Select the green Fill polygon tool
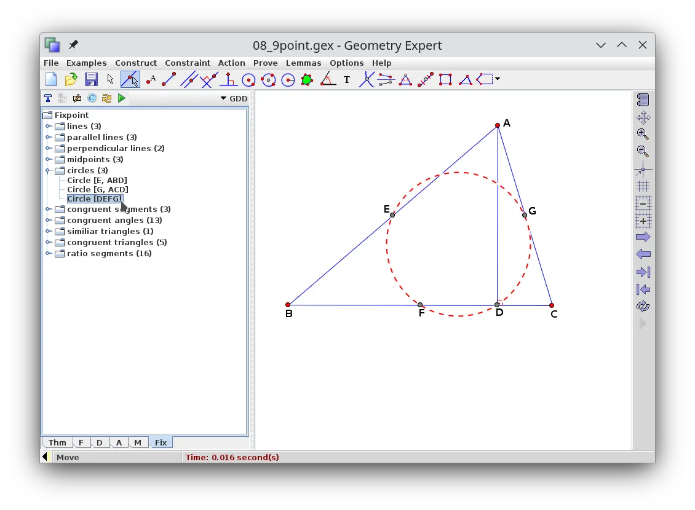Image resolution: width=695 pixels, height=510 pixels. point(307,80)
